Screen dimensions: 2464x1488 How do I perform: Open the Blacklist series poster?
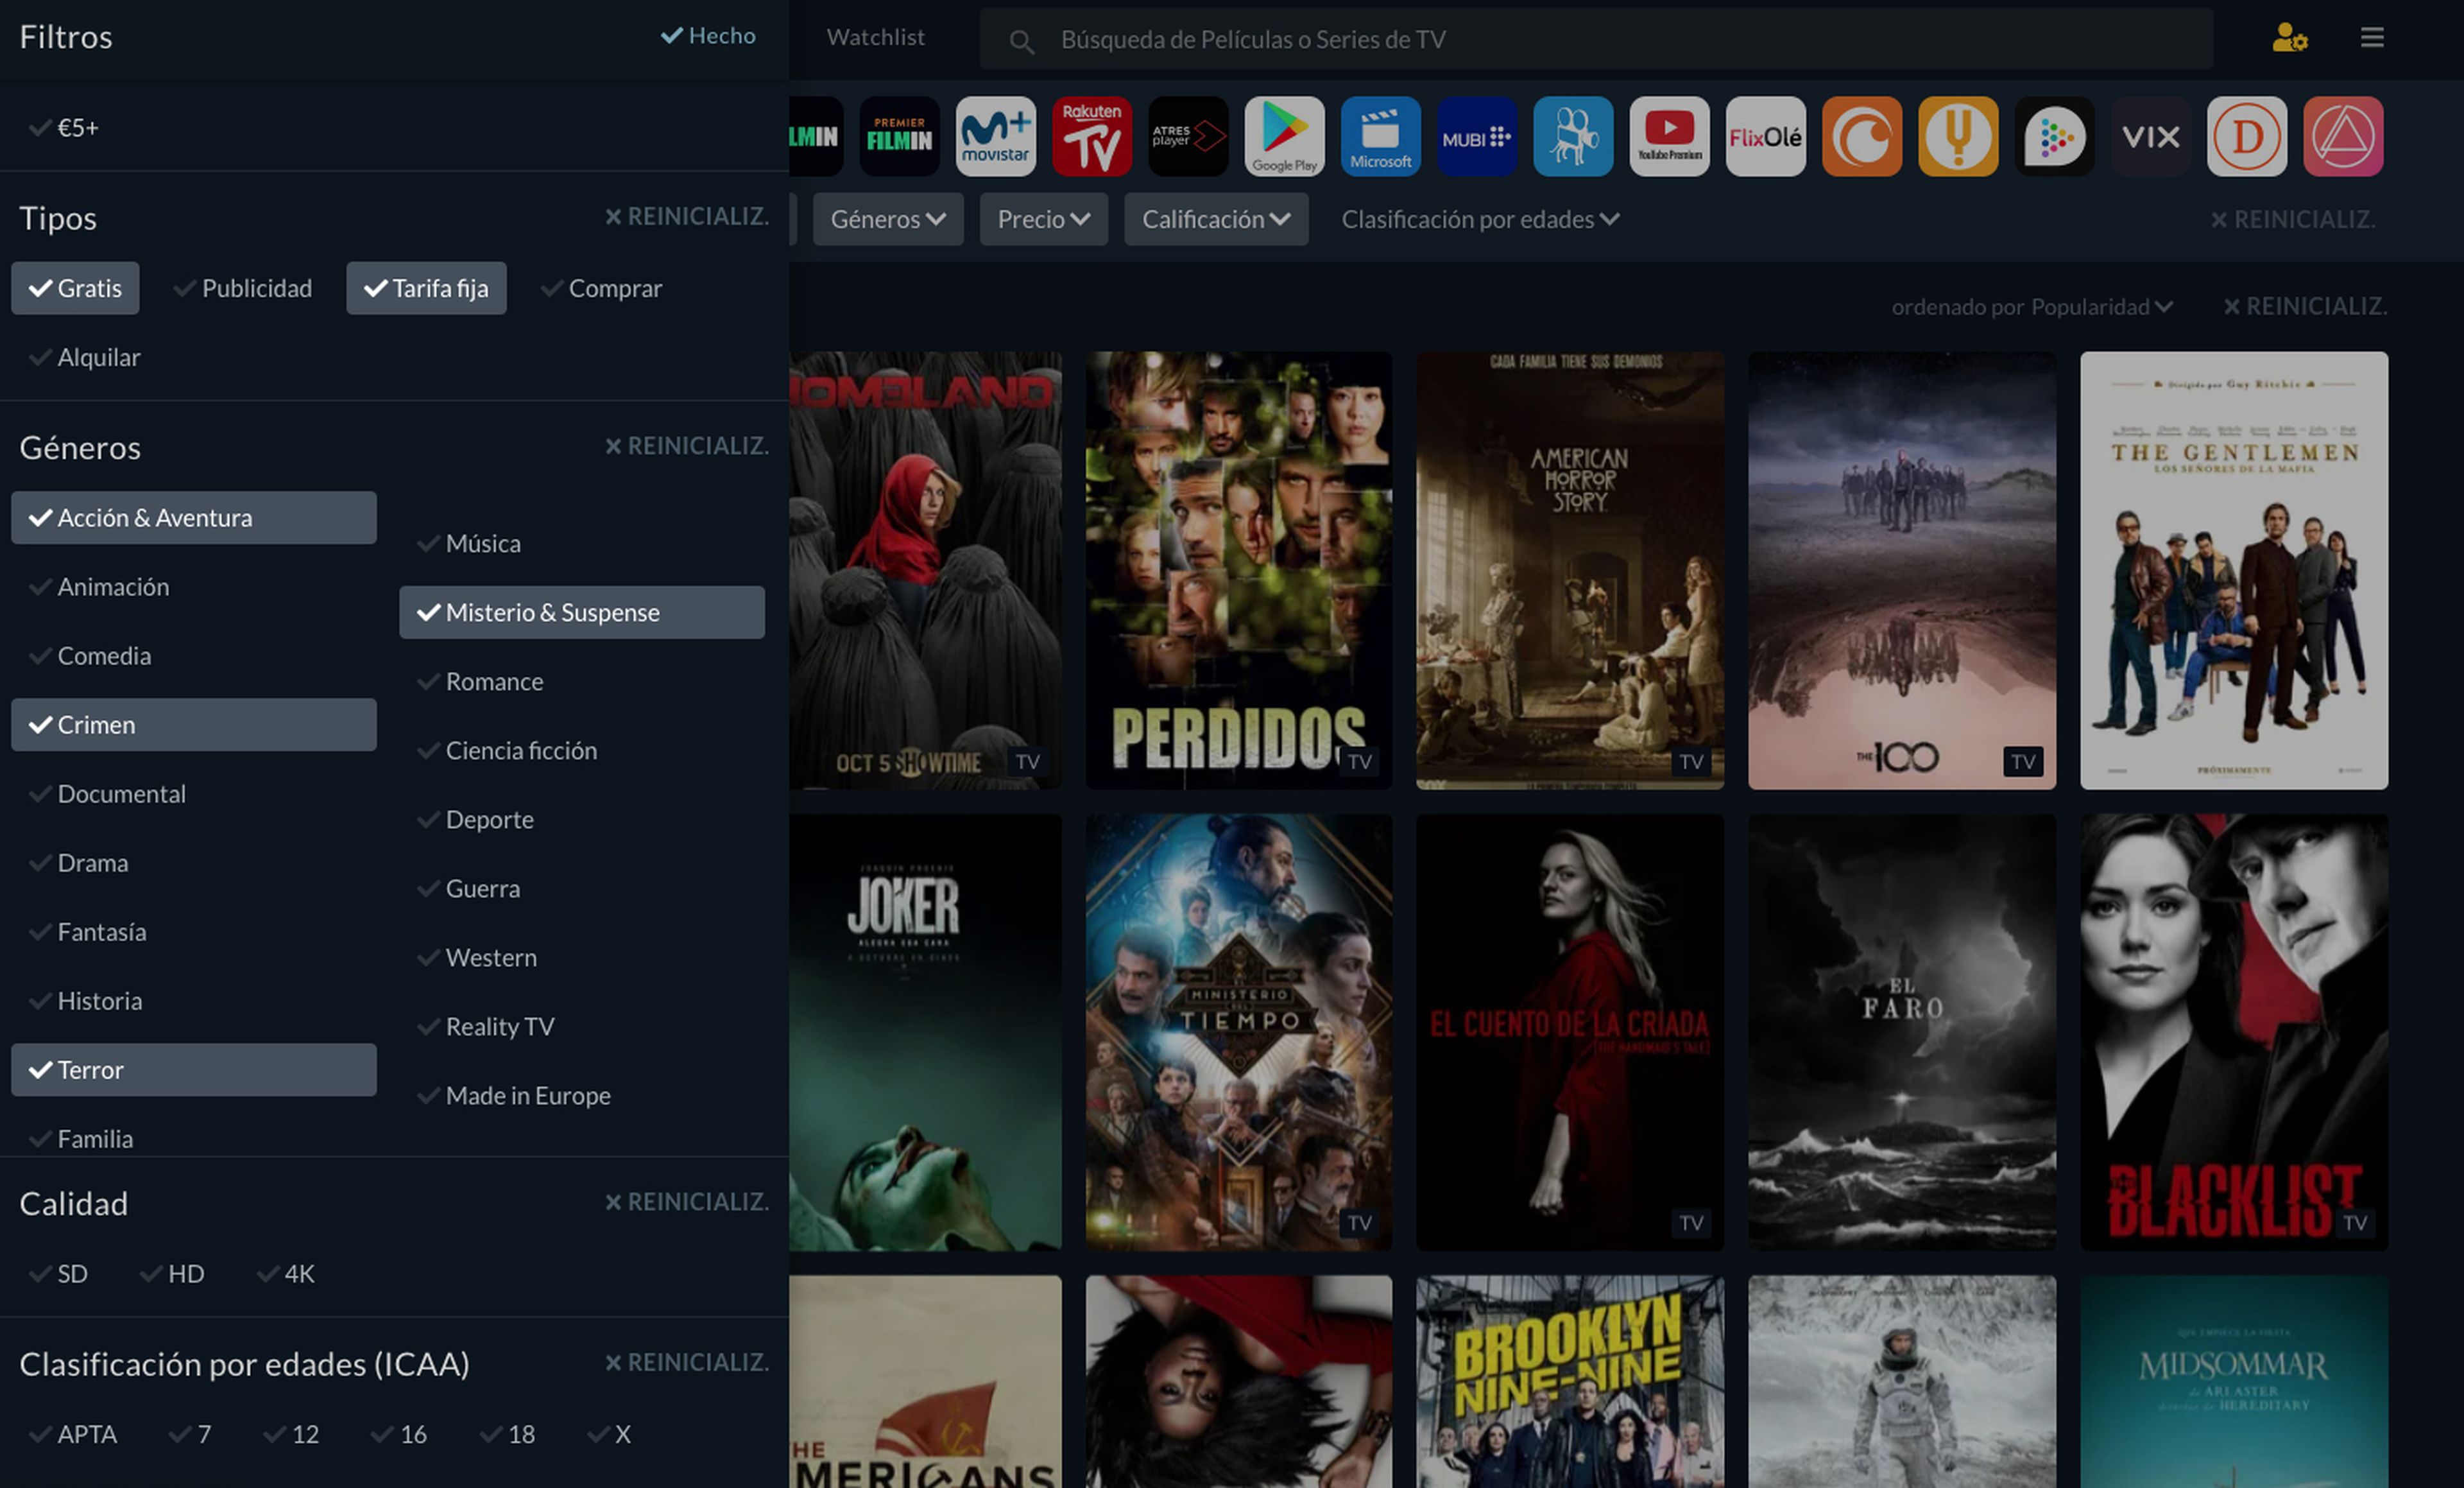click(2234, 1032)
